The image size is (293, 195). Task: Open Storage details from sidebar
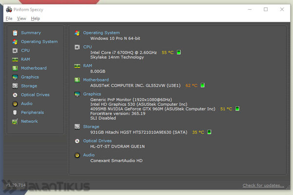(29, 86)
